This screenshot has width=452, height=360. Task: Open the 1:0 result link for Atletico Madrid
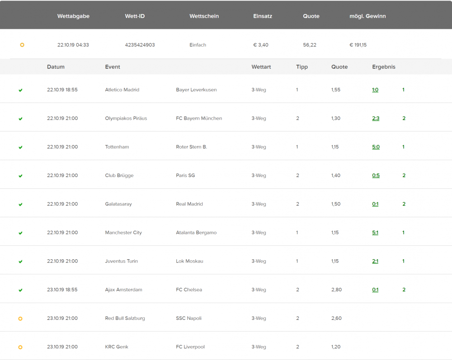click(x=375, y=90)
